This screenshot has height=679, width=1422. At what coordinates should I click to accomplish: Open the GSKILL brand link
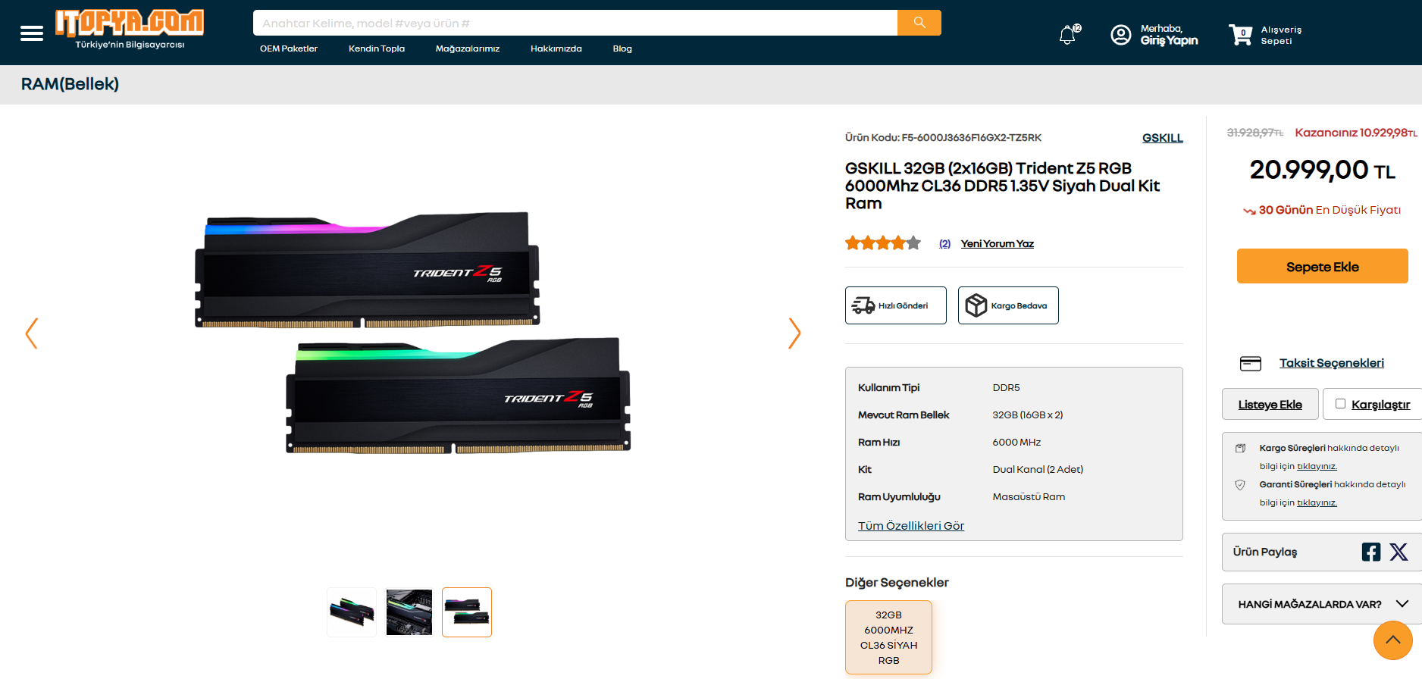1163,138
